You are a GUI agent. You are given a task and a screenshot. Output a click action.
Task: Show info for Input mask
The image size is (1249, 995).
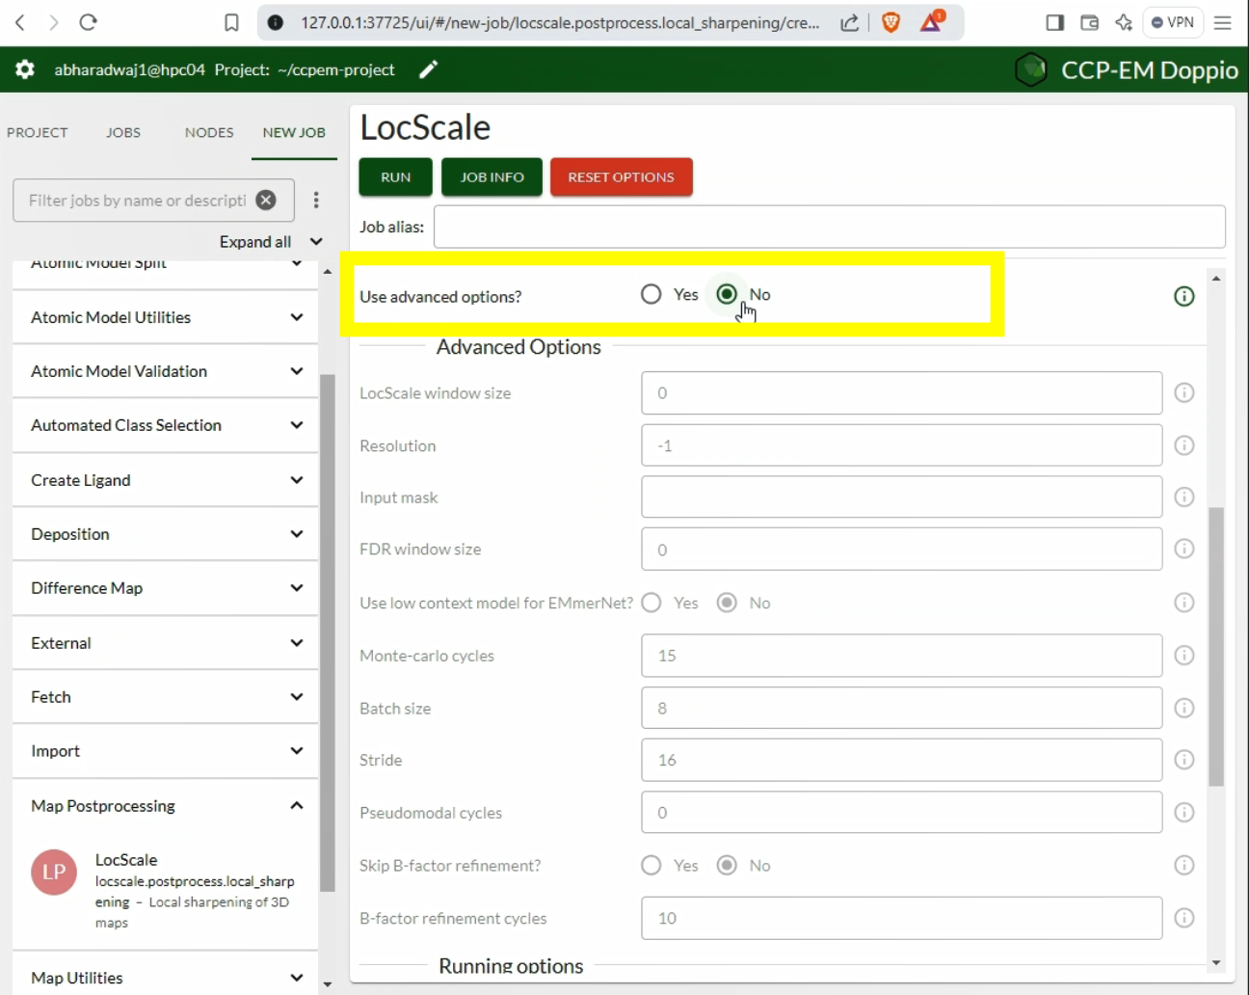point(1184,497)
